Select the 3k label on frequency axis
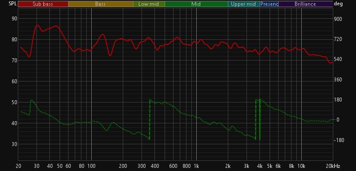The image size is (356, 171). (247, 166)
